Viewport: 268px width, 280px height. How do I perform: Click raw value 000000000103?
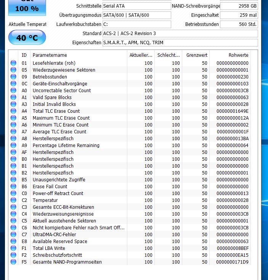233,83
